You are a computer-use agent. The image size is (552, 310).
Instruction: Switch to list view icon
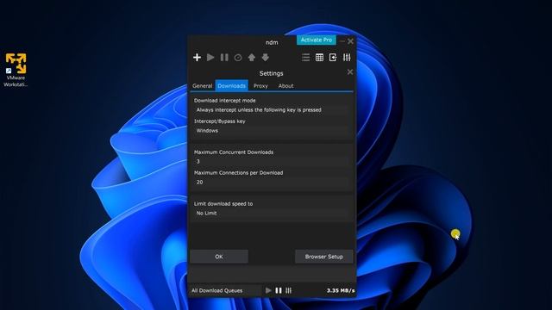pyautogui.click(x=305, y=58)
